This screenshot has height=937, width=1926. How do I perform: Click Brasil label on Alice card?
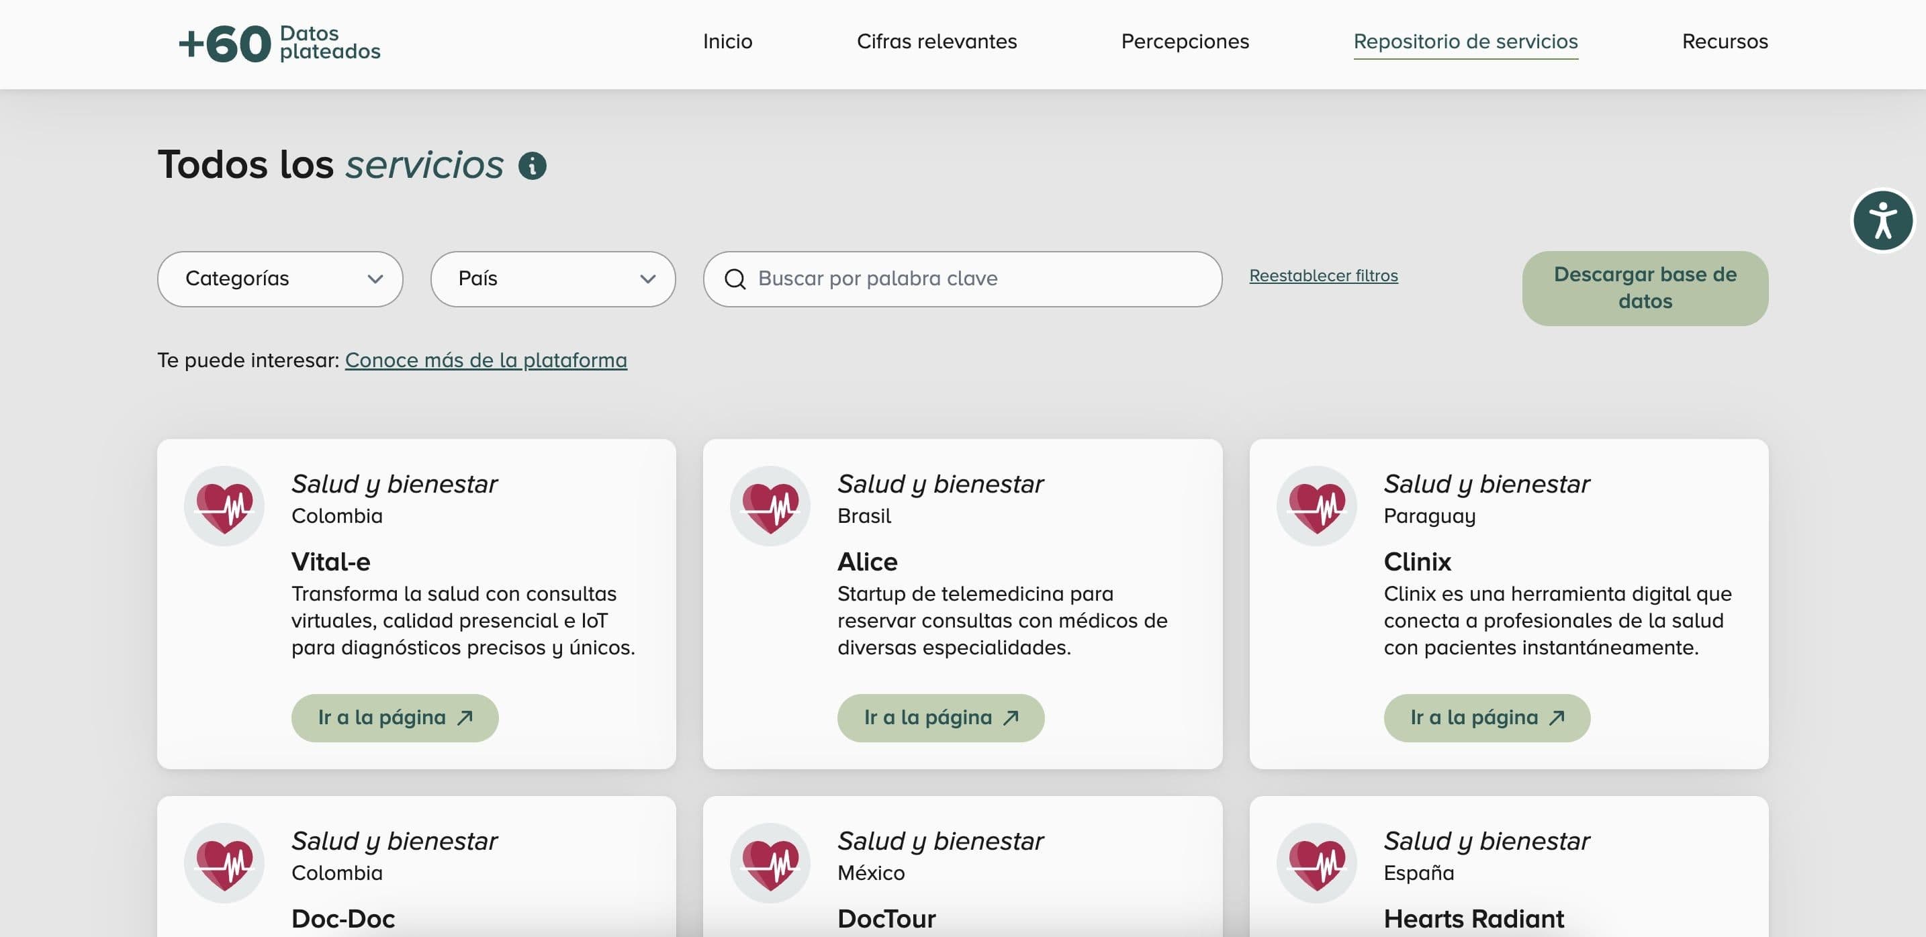[864, 516]
